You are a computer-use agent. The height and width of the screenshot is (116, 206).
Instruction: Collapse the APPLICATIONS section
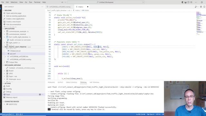tap(4, 29)
